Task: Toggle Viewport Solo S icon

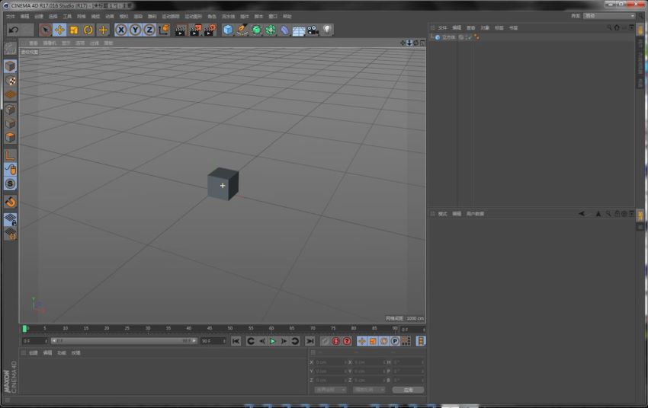Action: pyautogui.click(x=11, y=183)
